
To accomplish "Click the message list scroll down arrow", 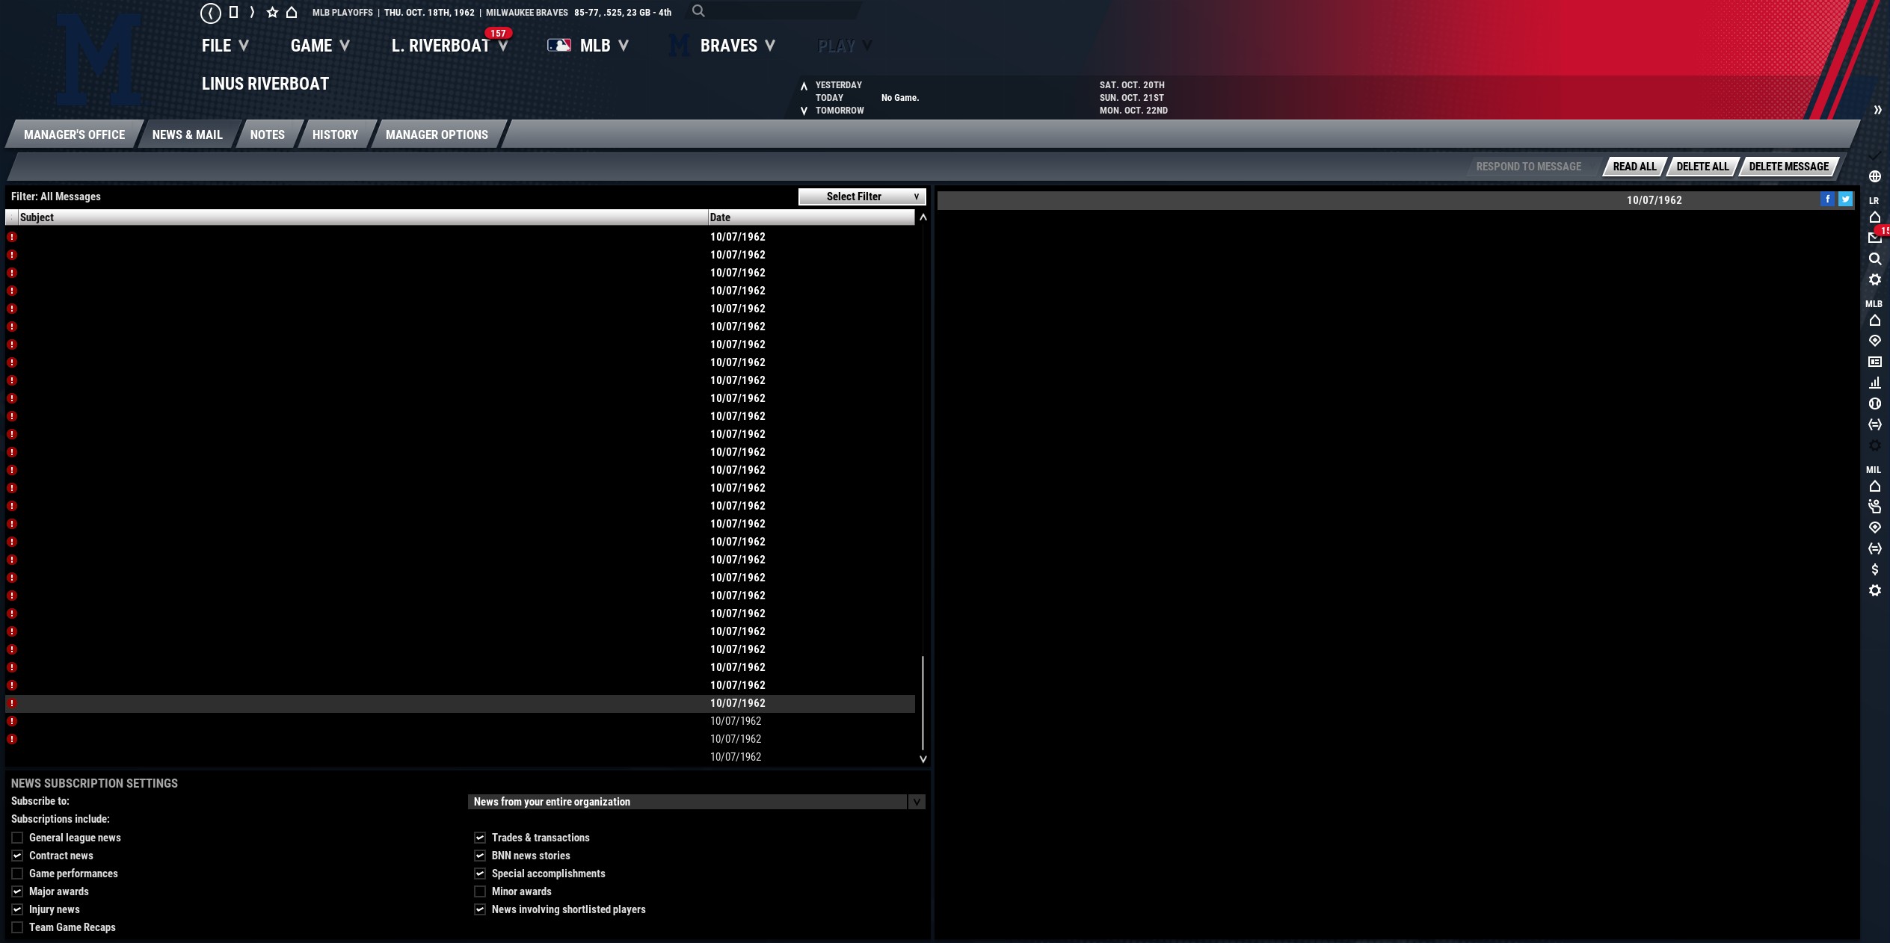I will [x=923, y=758].
